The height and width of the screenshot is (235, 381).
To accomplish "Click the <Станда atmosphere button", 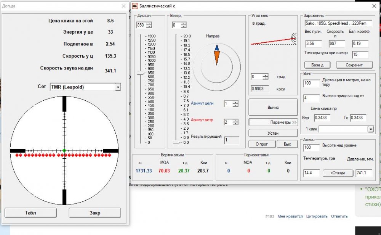I will [338, 173].
